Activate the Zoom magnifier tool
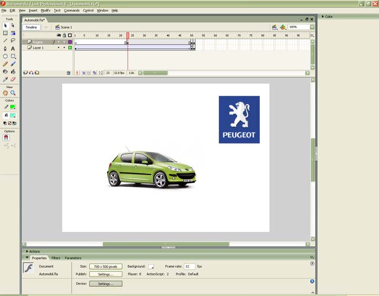Image resolution: width=379 pixels, height=296 pixels. pyautogui.click(x=13, y=93)
